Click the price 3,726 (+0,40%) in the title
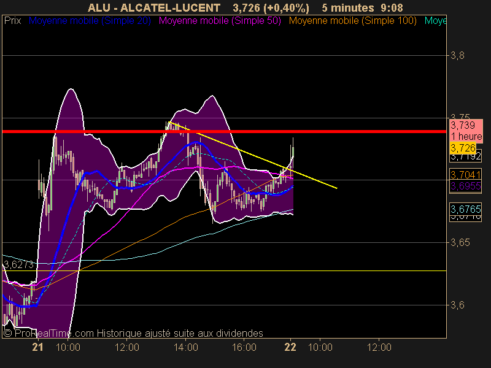This screenshot has height=368, width=491. tap(271, 8)
